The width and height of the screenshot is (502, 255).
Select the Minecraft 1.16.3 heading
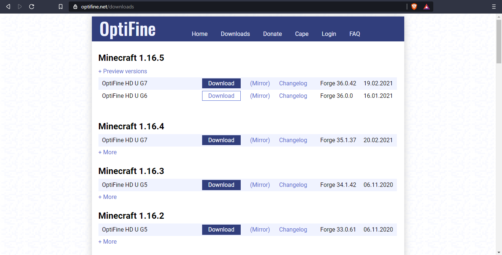(x=131, y=171)
